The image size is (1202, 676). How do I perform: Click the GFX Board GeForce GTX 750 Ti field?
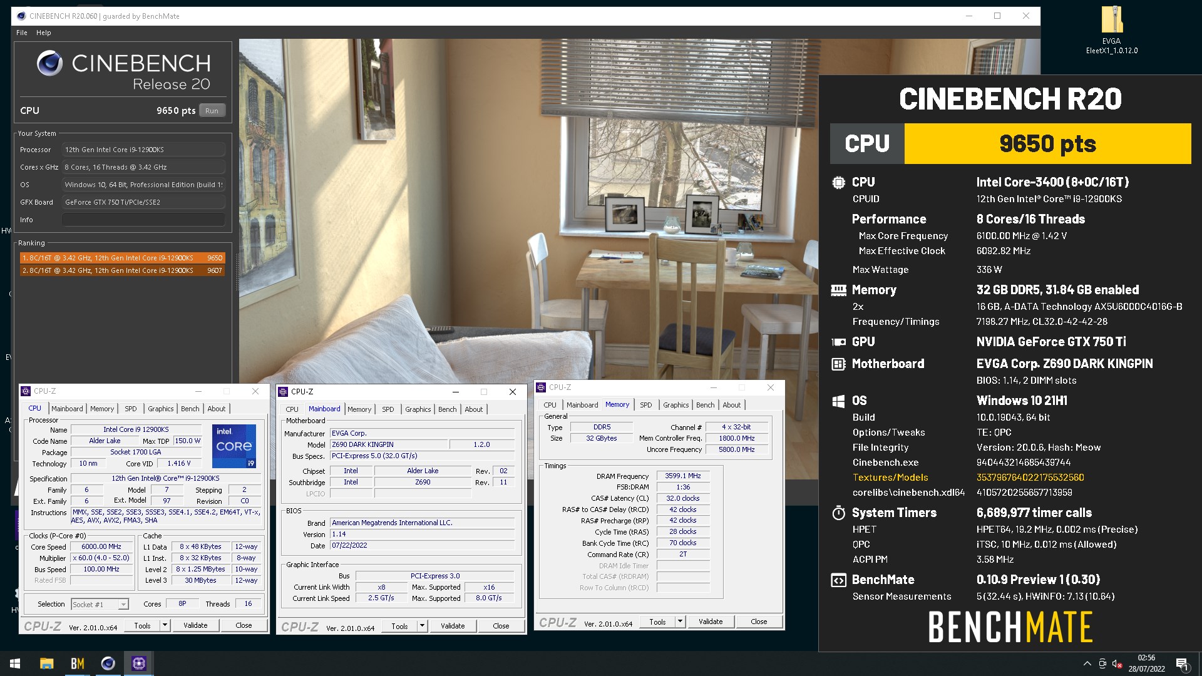pos(143,202)
